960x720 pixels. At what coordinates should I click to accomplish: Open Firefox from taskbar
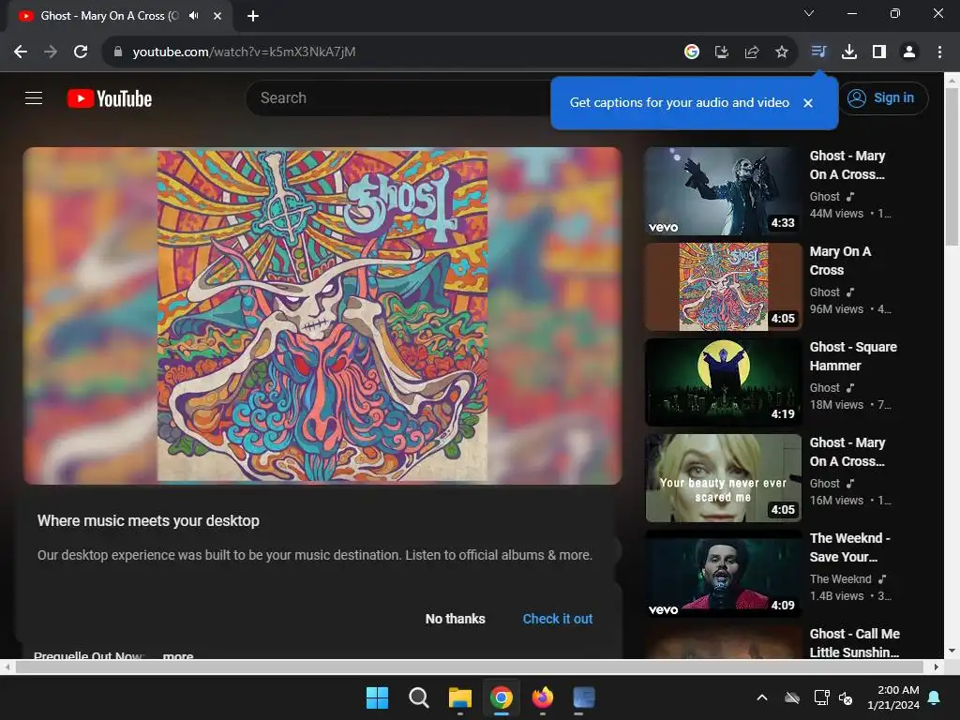coord(543,697)
